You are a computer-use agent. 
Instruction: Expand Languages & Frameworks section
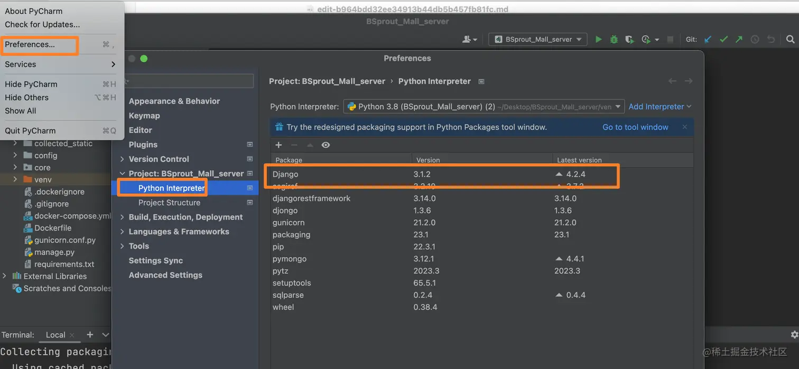(x=122, y=232)
